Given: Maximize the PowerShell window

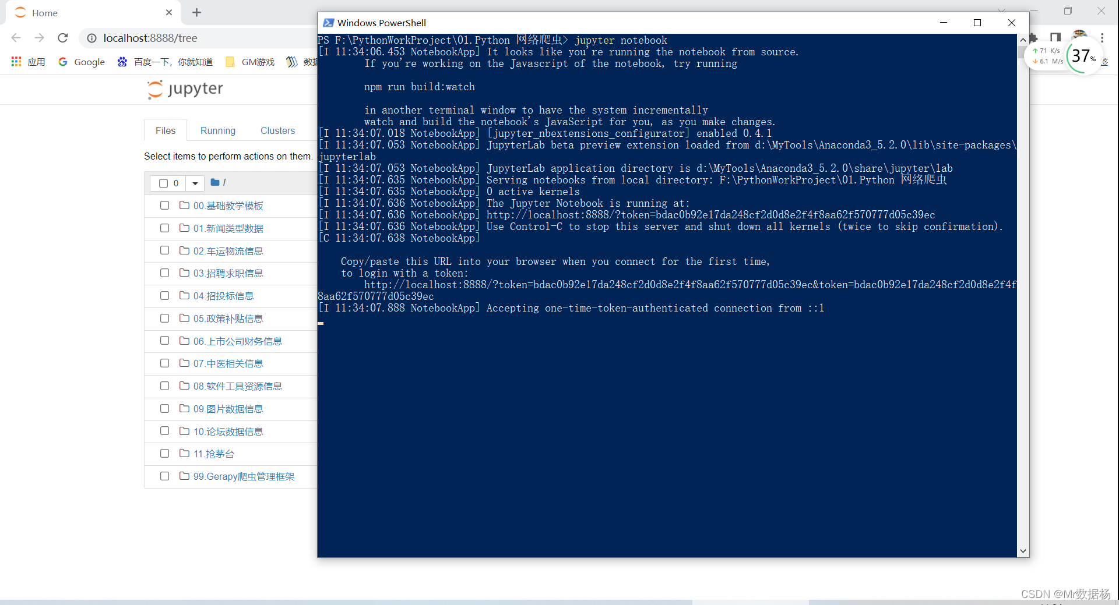Looking at the screenshot, I should (977, 23).
